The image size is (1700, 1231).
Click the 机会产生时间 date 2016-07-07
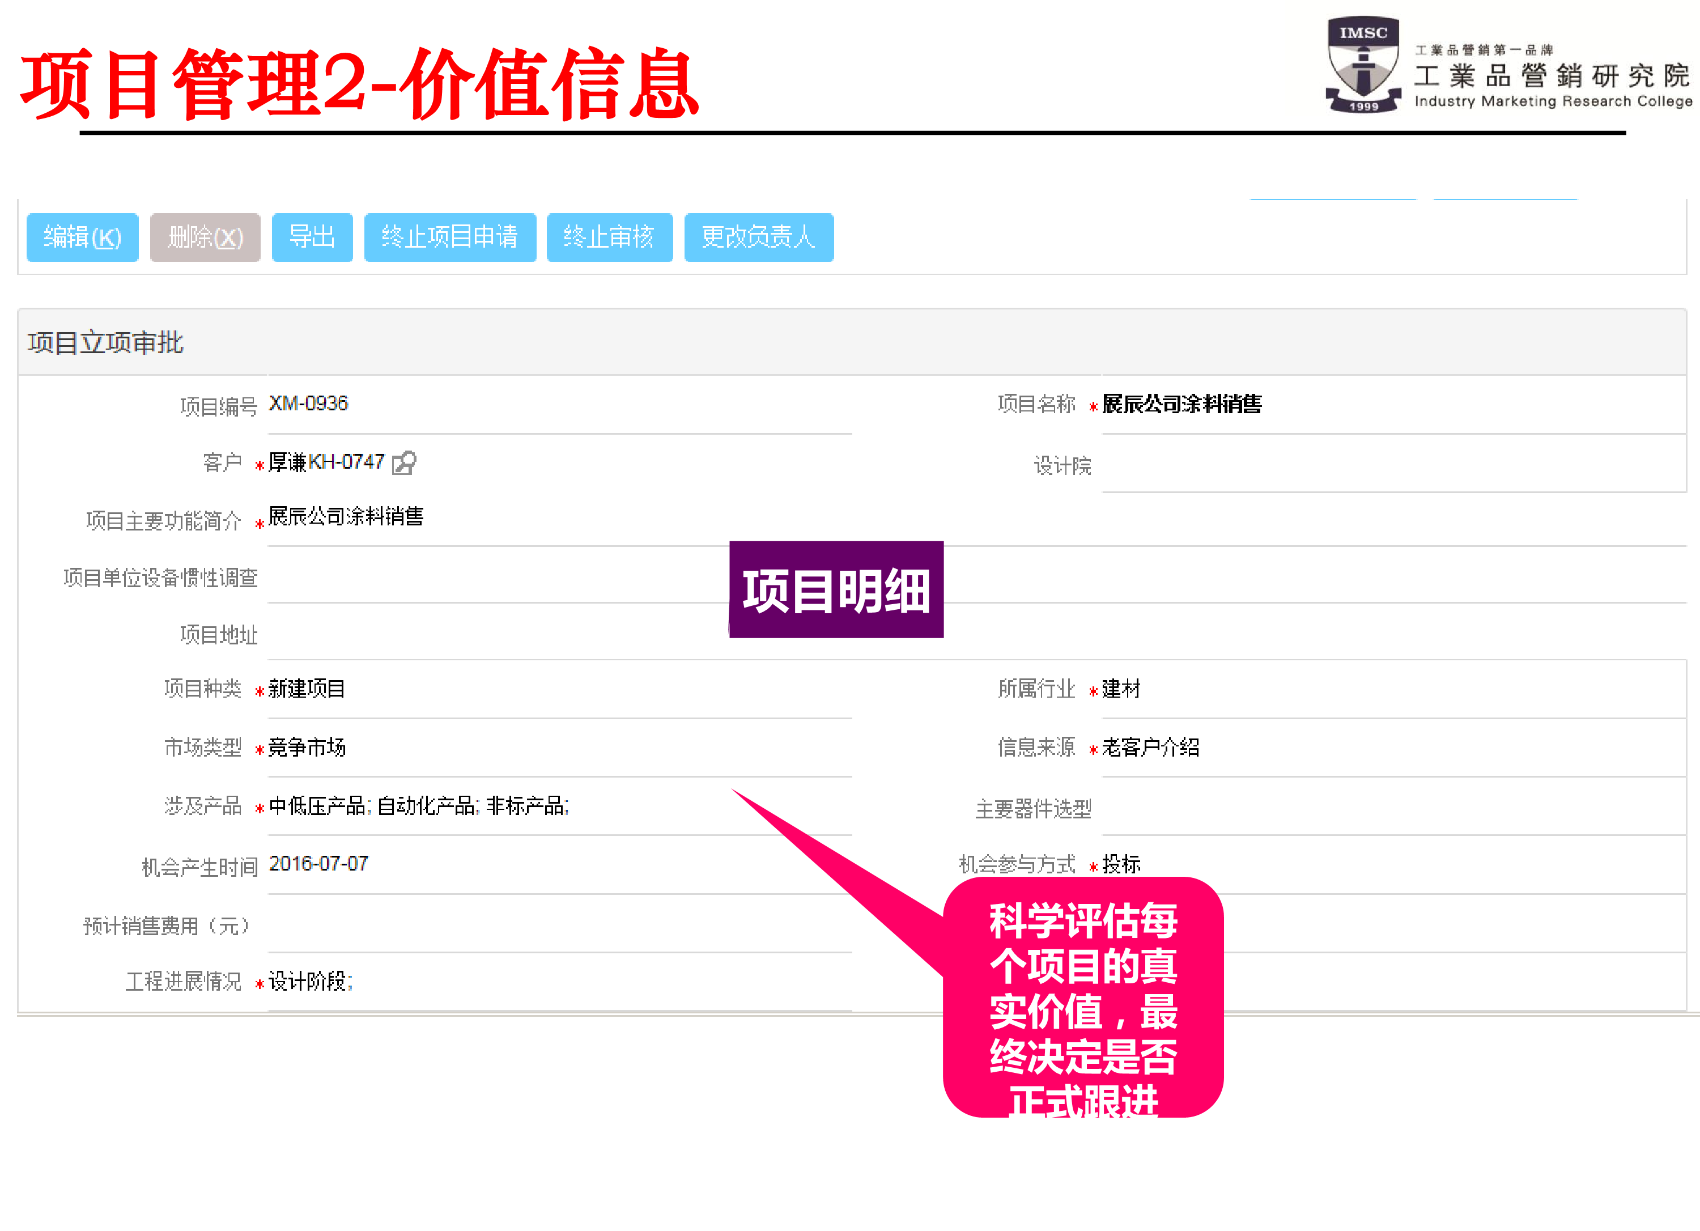318,864
